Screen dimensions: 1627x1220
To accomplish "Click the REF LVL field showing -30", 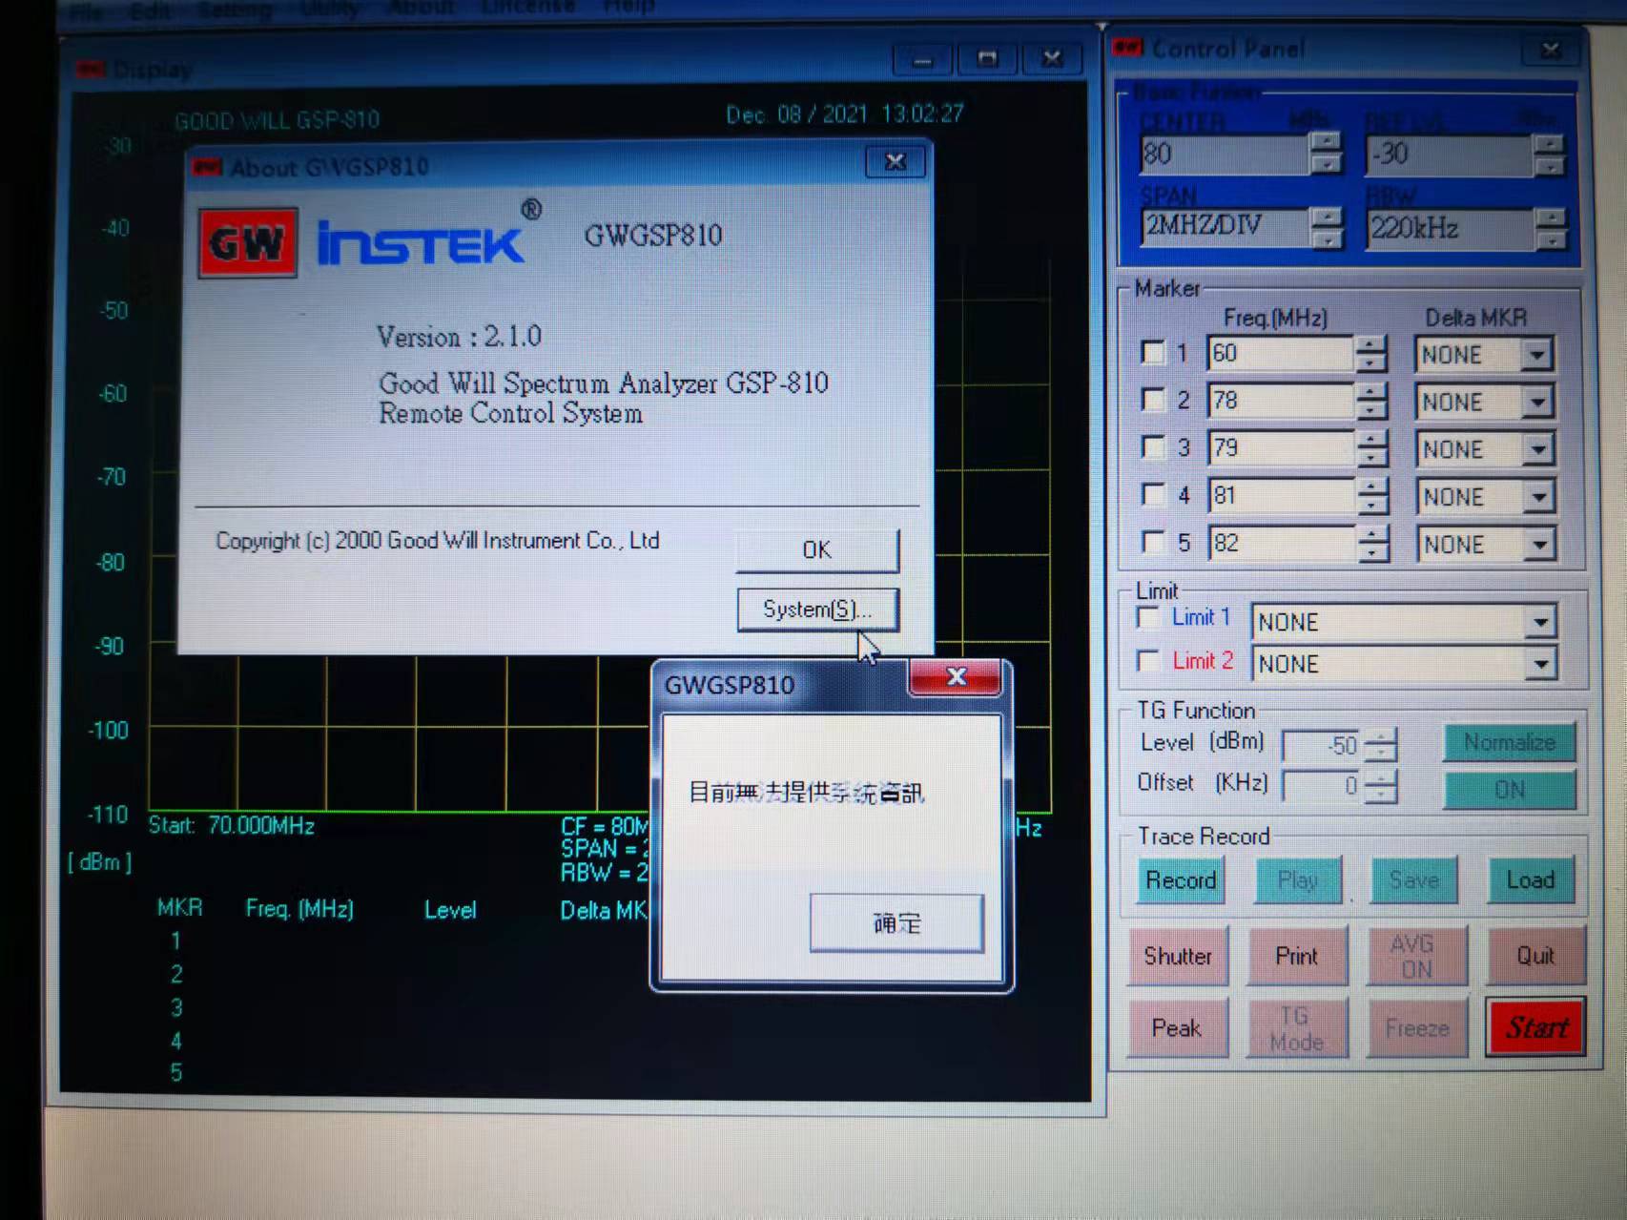I will [1449, 155].
